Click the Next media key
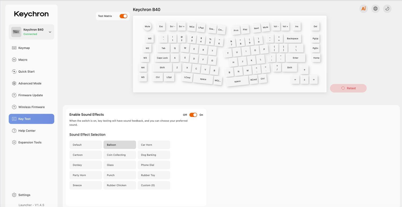This screenshot has width=402, height=207. click(256, 28)
